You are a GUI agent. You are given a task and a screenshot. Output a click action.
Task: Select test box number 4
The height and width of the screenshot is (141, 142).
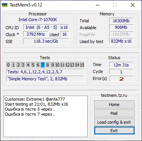tap(28, 65)
